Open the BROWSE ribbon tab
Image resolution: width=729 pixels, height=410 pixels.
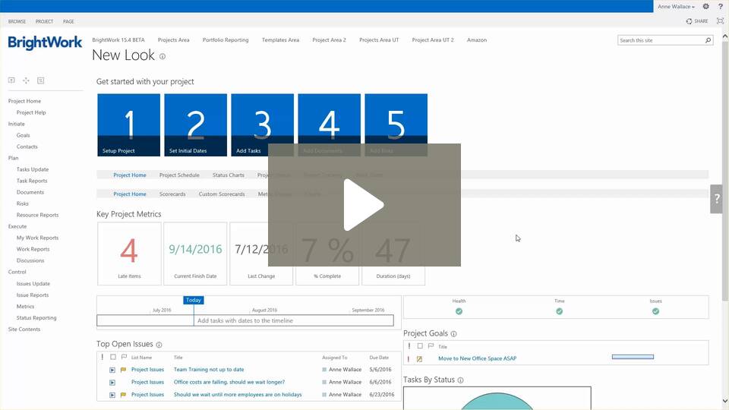pyautogui.click(x=17, y=21)
